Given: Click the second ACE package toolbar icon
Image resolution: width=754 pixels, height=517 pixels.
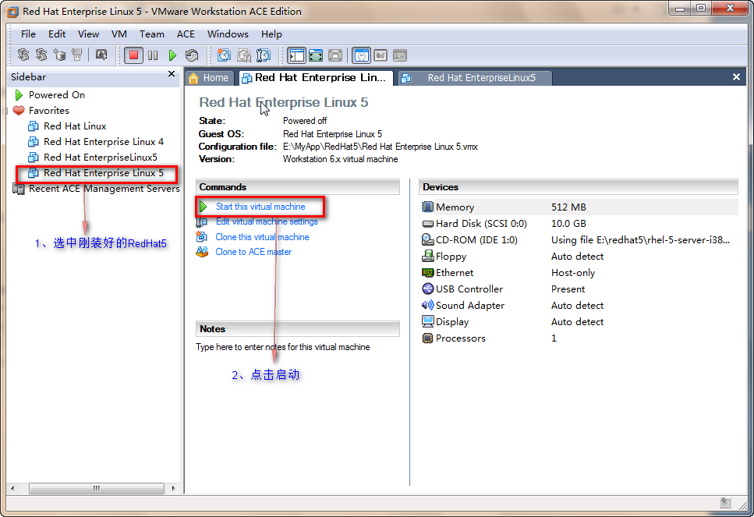Looking at the screenshot, I should [x=41, y=55].
